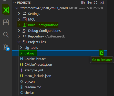Refresh the PROJECTS view
Viewport: 114px width, 96px height.
click(96, 3)
